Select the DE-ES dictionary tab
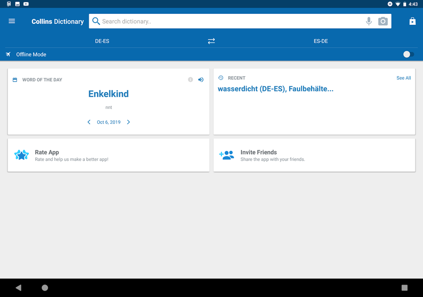The width and height of the screenshot is (423, 297). point(102,41)
